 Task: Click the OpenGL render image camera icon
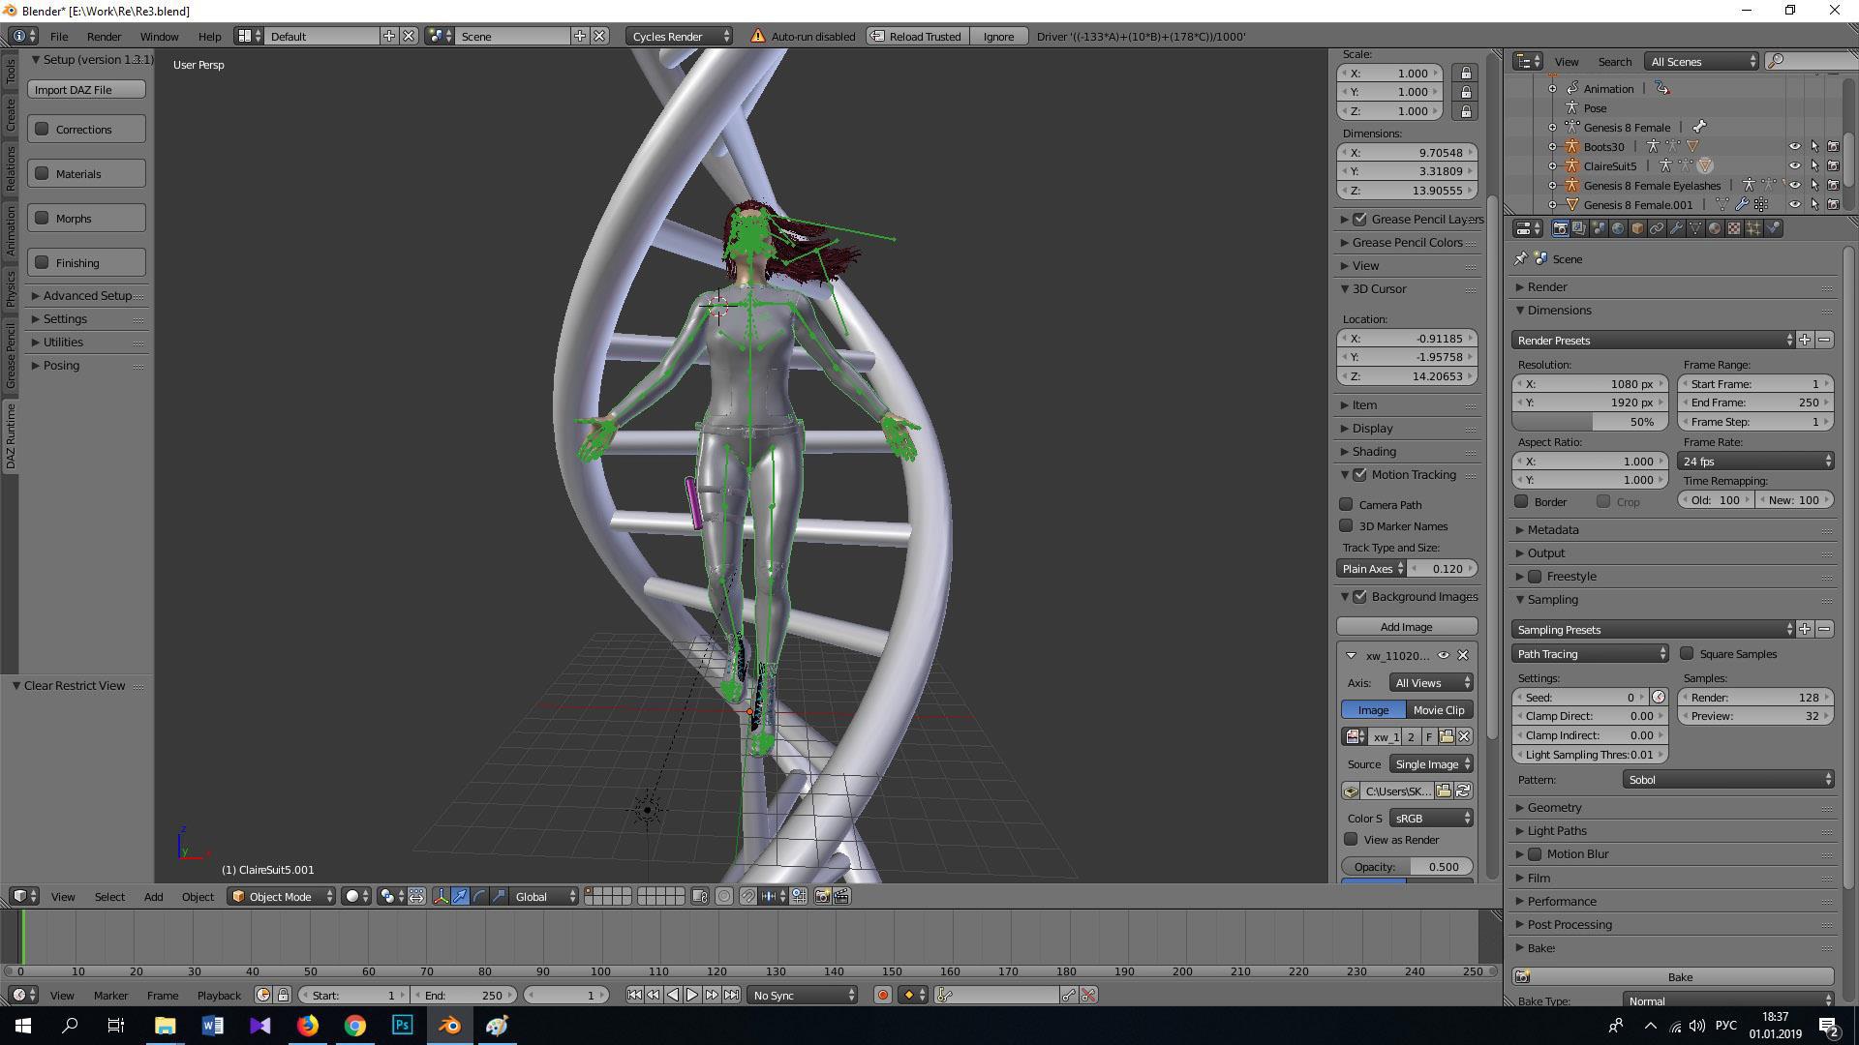click(822, 896)
